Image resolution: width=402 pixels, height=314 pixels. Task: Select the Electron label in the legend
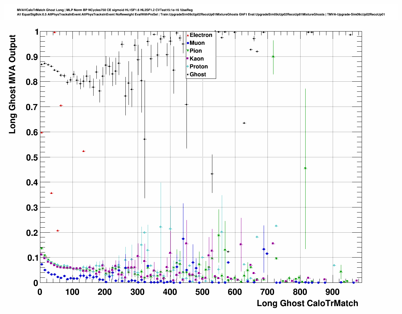(x=201, y=35)
